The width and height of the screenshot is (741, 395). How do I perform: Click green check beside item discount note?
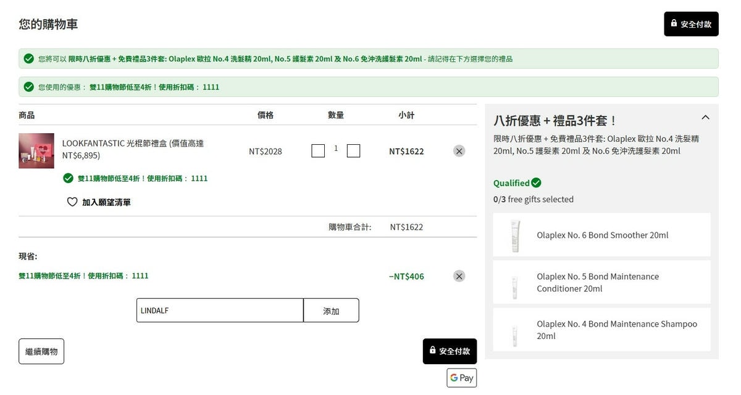point(69,178)
